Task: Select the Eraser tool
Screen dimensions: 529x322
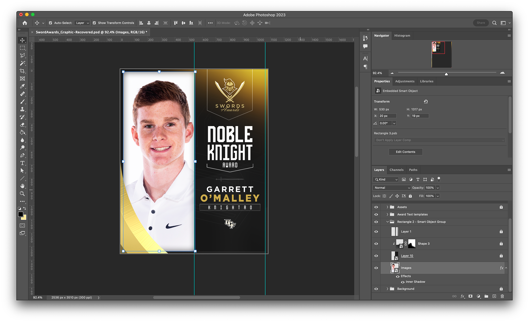Action: click(22, 125)
